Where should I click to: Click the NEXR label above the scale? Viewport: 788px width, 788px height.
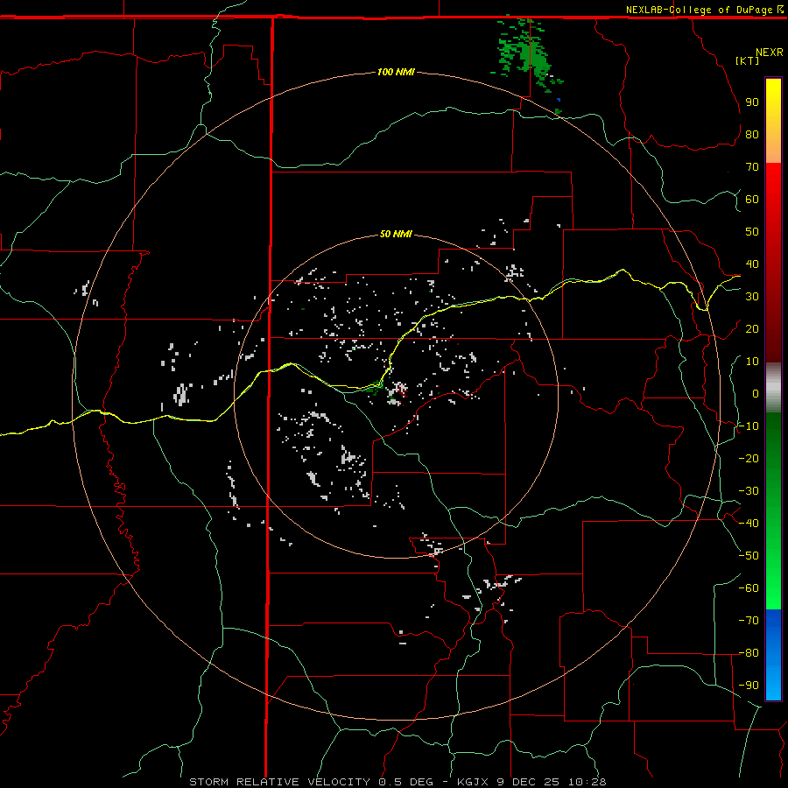pyautogui.click(x=769, y=53)
